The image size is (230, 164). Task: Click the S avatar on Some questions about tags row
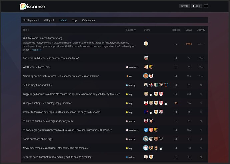[146, 139]
